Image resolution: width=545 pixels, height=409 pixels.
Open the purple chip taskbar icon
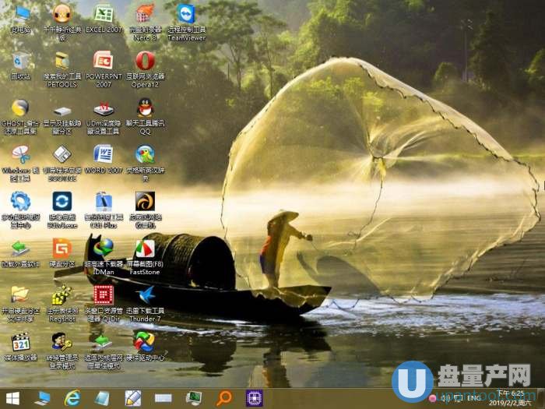click(255, 399)
